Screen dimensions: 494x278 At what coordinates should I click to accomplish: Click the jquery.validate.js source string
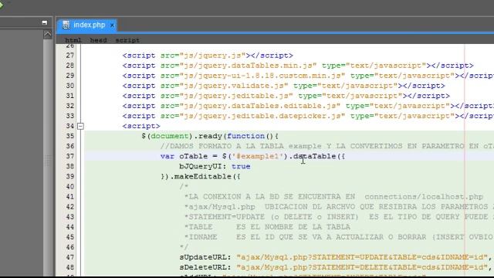tap(234, 86)
